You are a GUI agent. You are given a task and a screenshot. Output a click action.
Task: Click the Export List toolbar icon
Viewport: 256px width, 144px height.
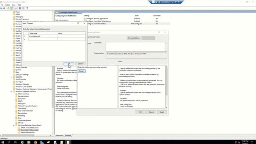coord(16,8)
